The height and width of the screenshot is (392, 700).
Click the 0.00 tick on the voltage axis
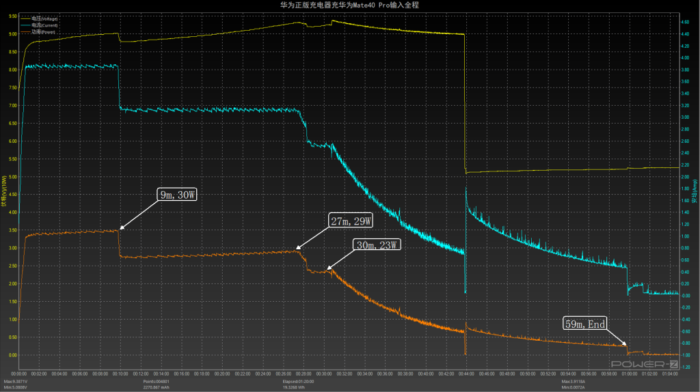pyautogui.click(x=12, y=355)
